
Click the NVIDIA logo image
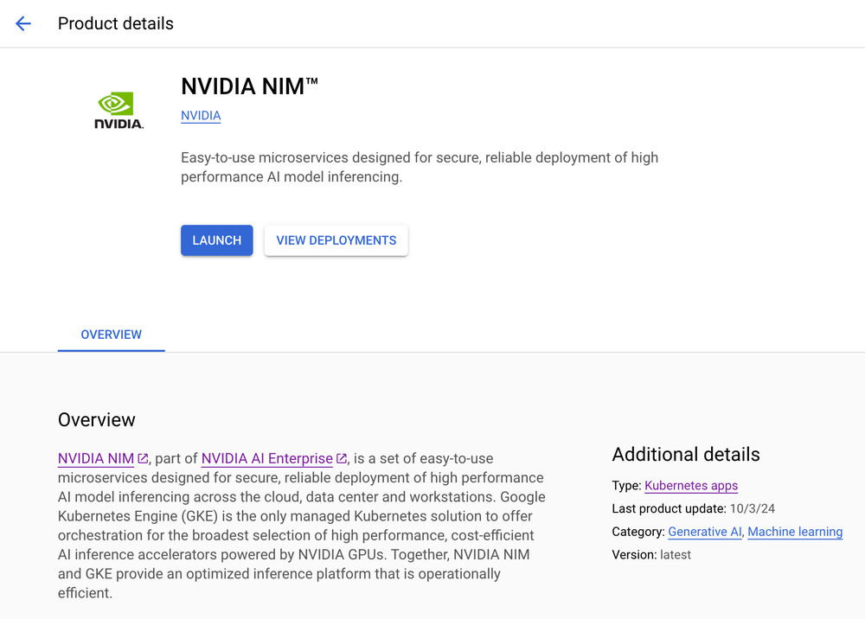click(119, 110)
